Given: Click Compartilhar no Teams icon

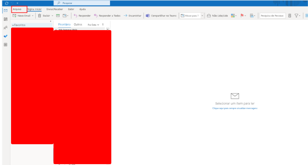Looking at the screenshot, I should point(148,16).
